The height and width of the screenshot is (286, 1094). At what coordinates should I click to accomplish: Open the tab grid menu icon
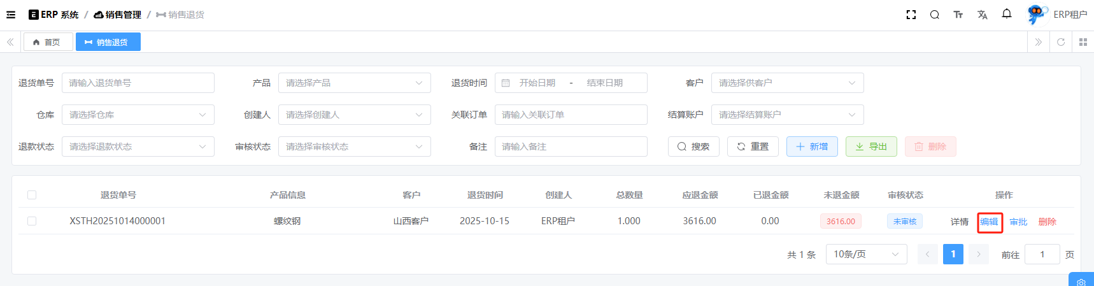[1083, 42]
